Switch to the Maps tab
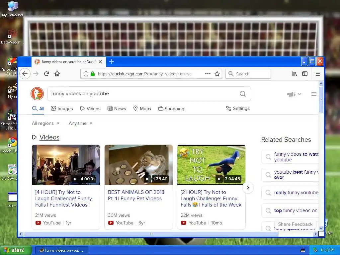This screenshot has width=340, height=255. [x=142, y=109]
